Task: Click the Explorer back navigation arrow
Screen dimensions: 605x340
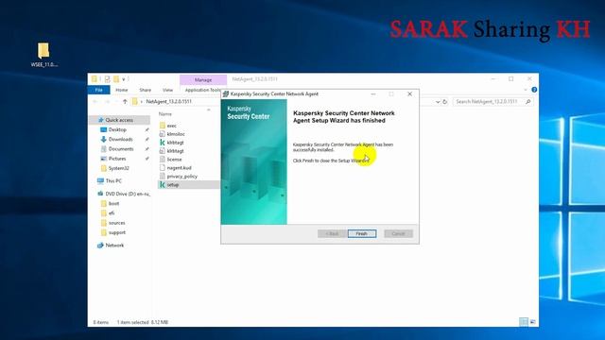Action: click(95, 101)
